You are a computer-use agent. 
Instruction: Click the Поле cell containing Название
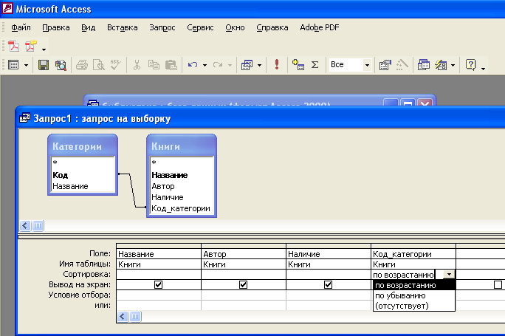(159, 254)
